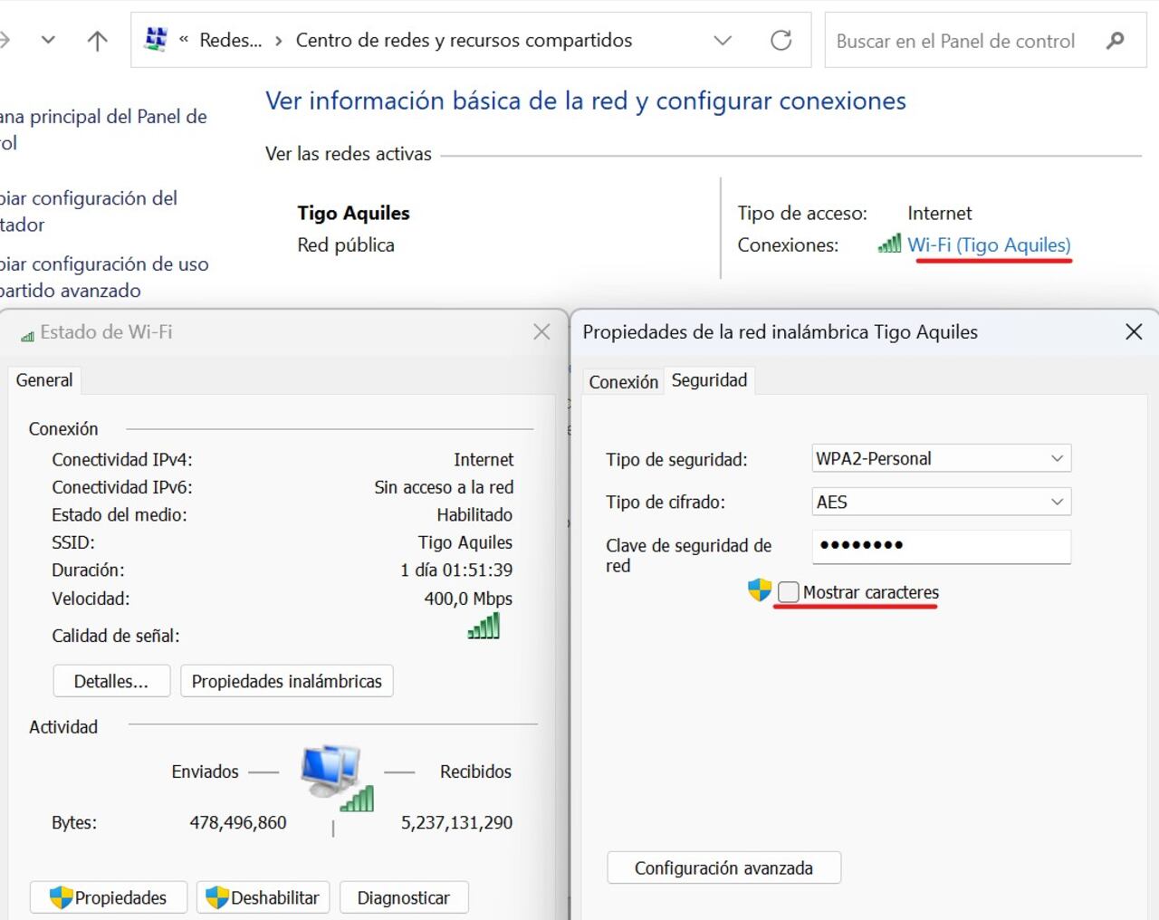This screenshot has width=1159, height=920.
Task: Click the up-arrow navigation icon
Action: point(95,40)
